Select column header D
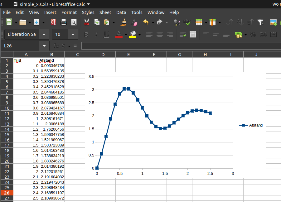The width and height of the screenshot is (281, 202). pos(103,55)
